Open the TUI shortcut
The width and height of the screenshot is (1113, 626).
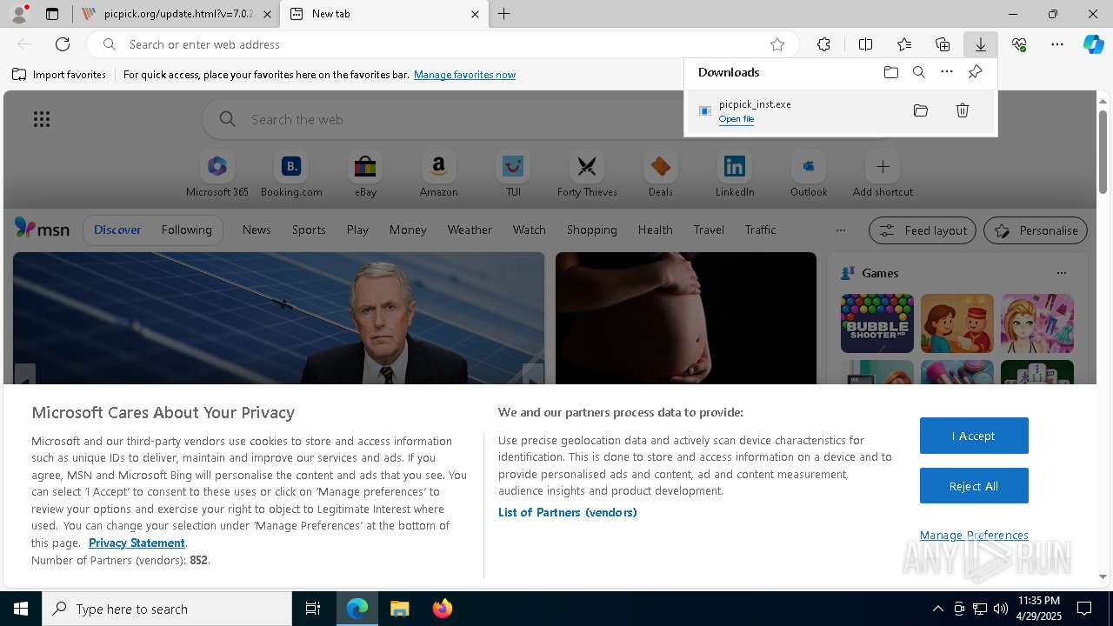click(x=513, y=174)
